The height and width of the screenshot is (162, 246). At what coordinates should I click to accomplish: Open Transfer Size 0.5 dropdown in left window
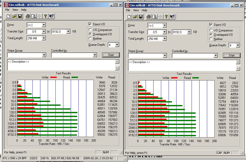[x=44, y=31]
